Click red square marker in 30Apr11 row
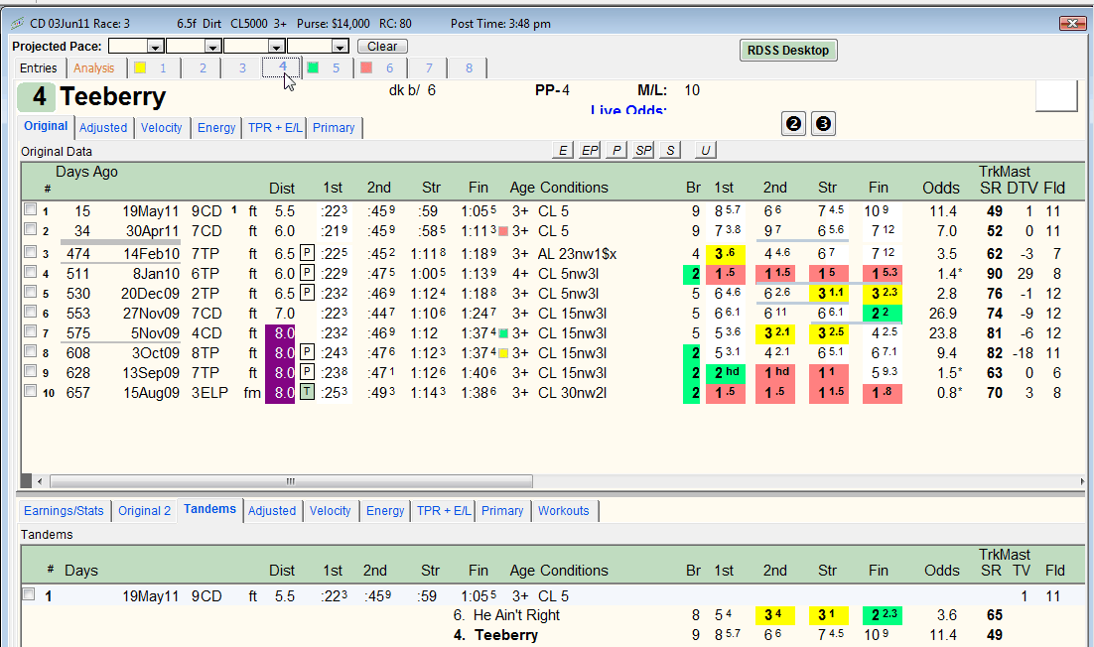Image resolution: width=1094 pixels, height=647 pixels. pos(503,231)
